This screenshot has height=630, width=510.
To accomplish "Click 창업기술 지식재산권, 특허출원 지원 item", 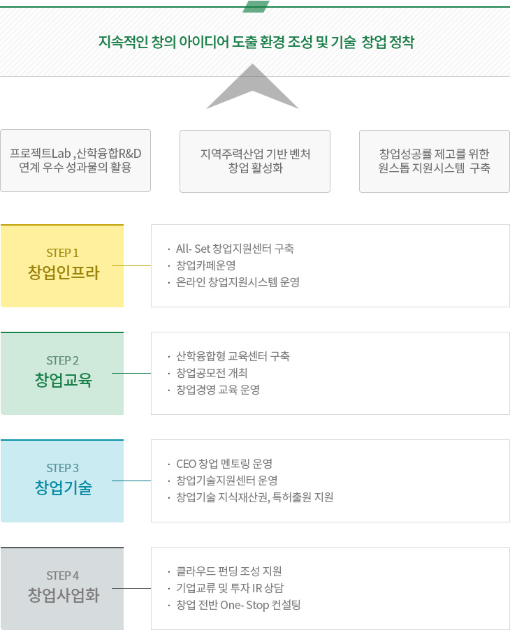I will pos(255,498).
